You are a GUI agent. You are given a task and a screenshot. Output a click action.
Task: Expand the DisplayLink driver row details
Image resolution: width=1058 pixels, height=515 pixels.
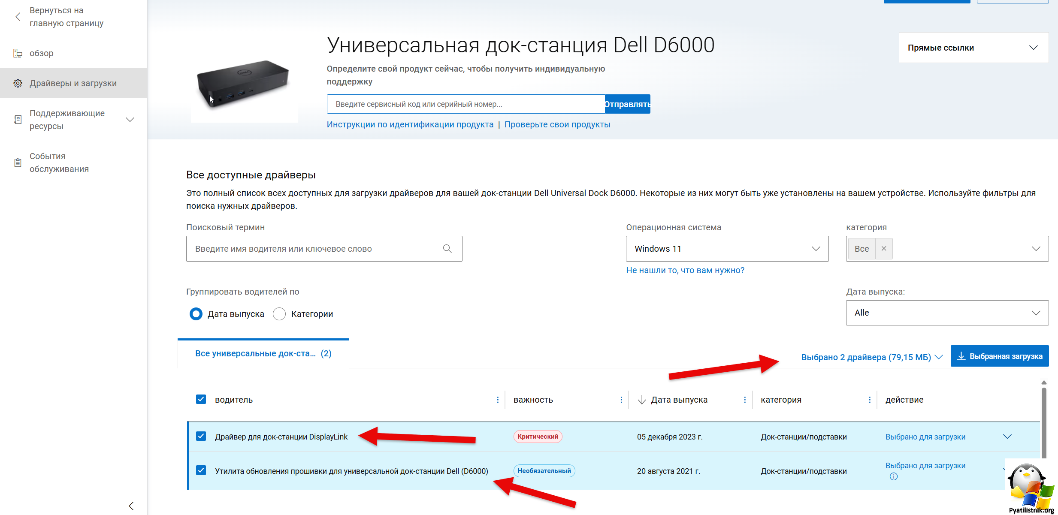coord(1007,437)
